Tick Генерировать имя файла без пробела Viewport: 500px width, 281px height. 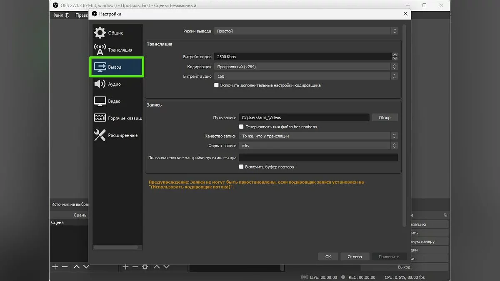point(241,127)
